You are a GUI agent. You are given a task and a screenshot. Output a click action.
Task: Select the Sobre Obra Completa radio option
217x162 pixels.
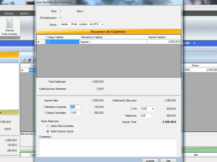(x=48, y=126)
